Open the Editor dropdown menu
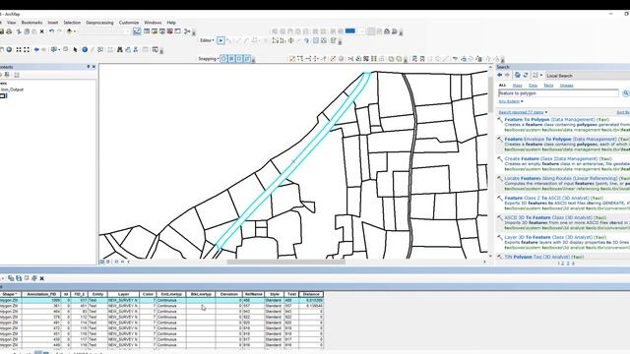 (x=207, y=40)
